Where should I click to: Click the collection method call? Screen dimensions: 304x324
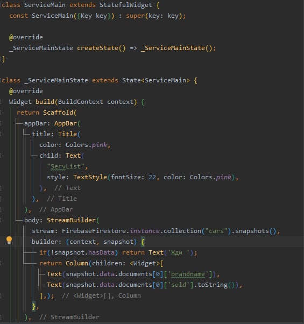click(182, 231)
